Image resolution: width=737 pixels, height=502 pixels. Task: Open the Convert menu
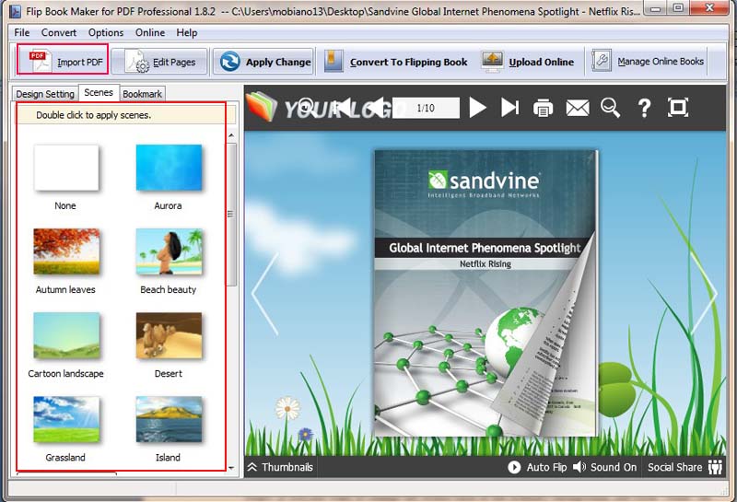59,32
